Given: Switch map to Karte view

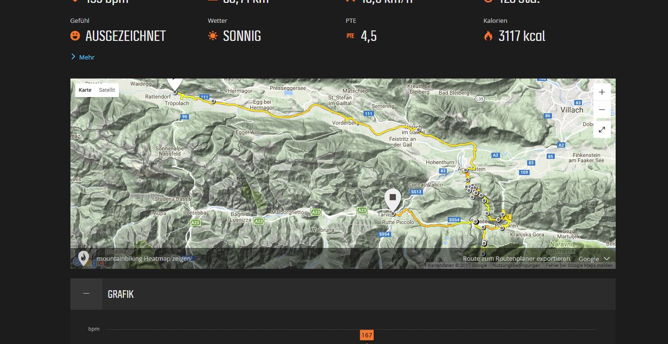Looking at the screenshot, I should tap(85, 90).
